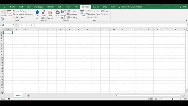Switch to the View tab

[76, 7]
